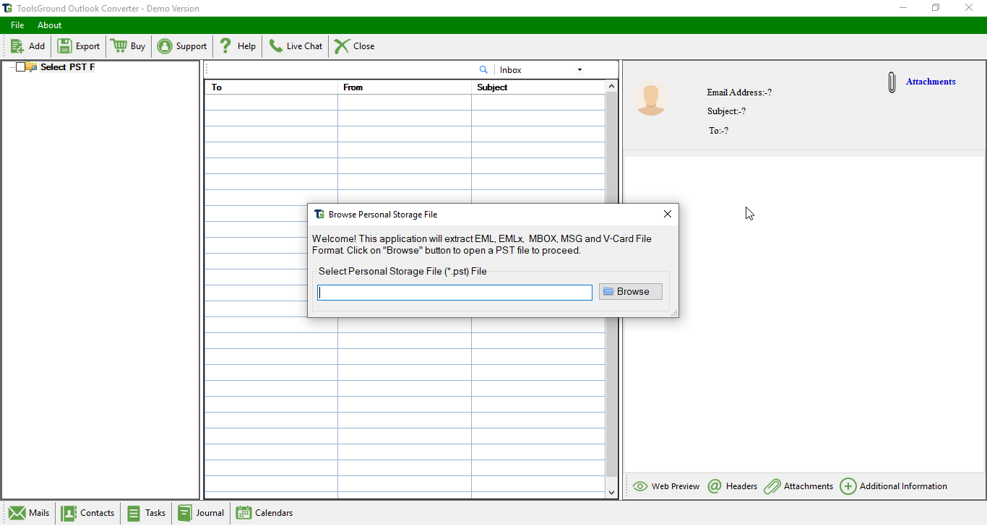Click the app icon in title bar
Image resolution: width=987 pixels, height=526 pixels.
coord(7,8)
